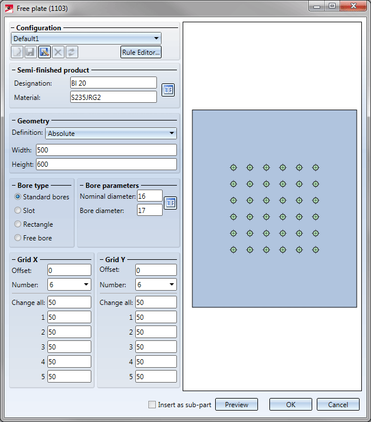
Task: Click the Grid X Offset field
Action: coord(70,270)
